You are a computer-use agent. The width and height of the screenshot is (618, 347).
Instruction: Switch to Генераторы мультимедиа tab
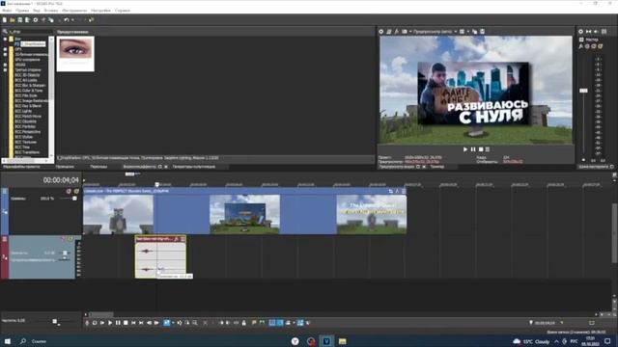click(194, 167)
